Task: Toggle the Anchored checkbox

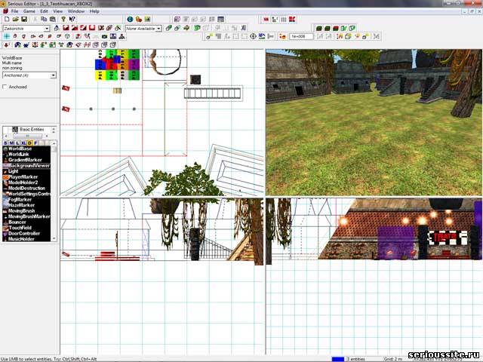Action: (x=5, y=87)
